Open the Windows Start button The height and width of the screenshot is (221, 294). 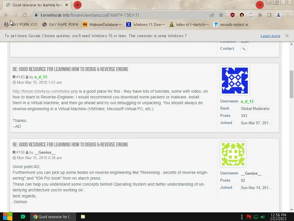(x=8, y=217)
